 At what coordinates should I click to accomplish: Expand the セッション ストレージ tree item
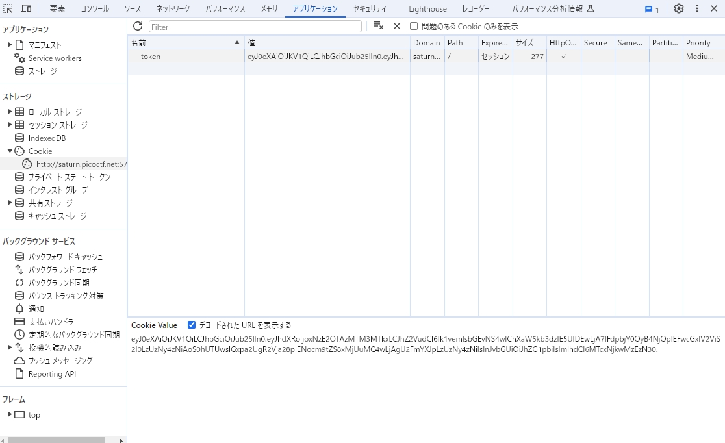10,125
